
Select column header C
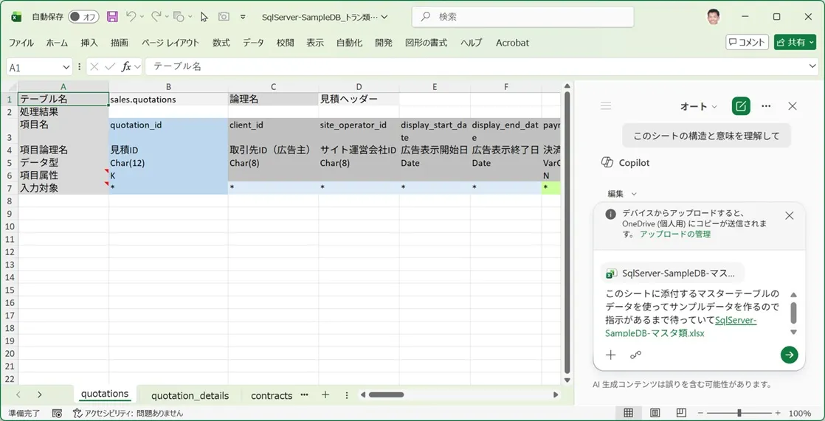point(273,87)
